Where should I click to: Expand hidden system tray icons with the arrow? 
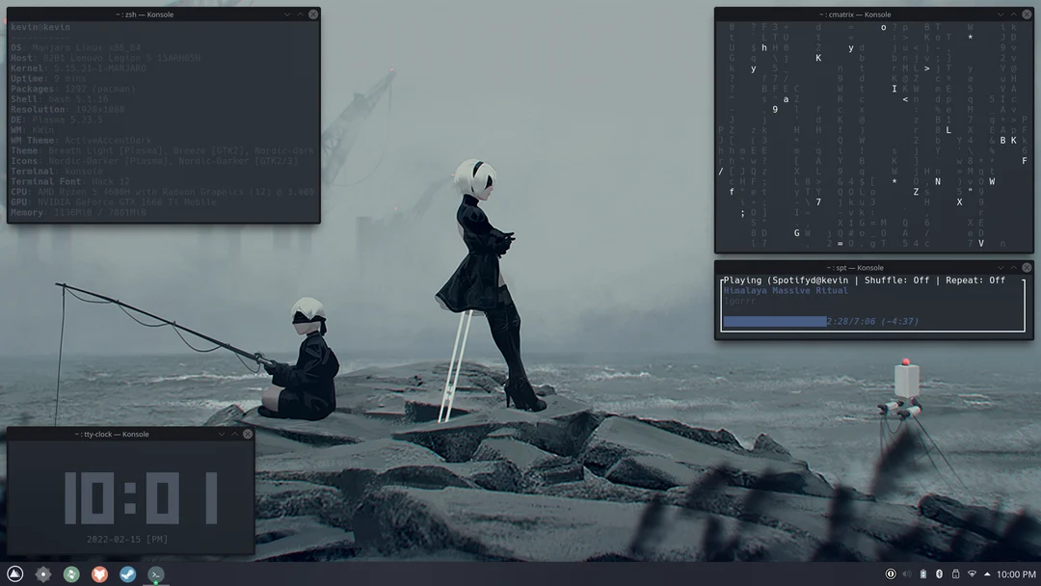(x=987, y=573)
